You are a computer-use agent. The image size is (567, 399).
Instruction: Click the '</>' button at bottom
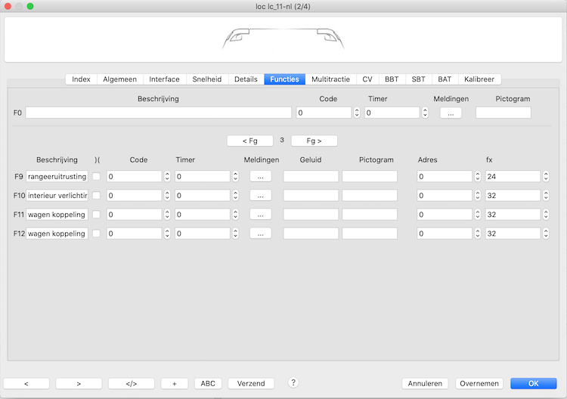(131, 383)
